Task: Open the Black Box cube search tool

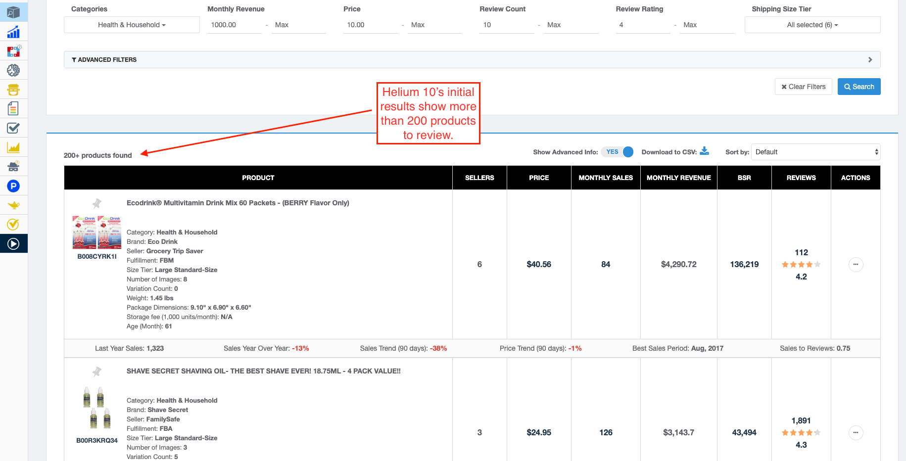Action: tap(13, 12)
